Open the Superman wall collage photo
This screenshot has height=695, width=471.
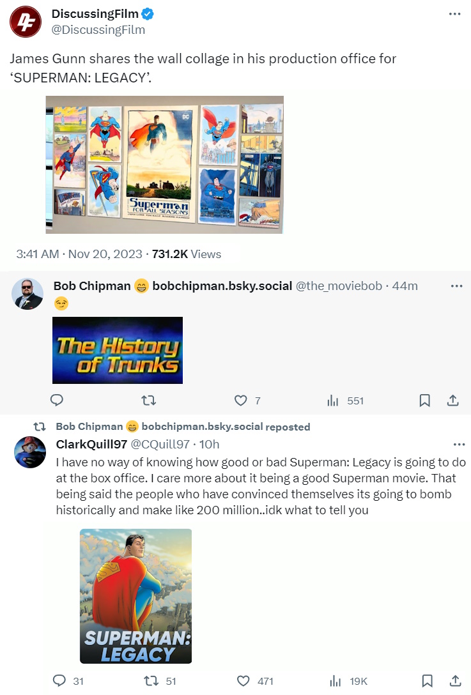pos(164,164)
